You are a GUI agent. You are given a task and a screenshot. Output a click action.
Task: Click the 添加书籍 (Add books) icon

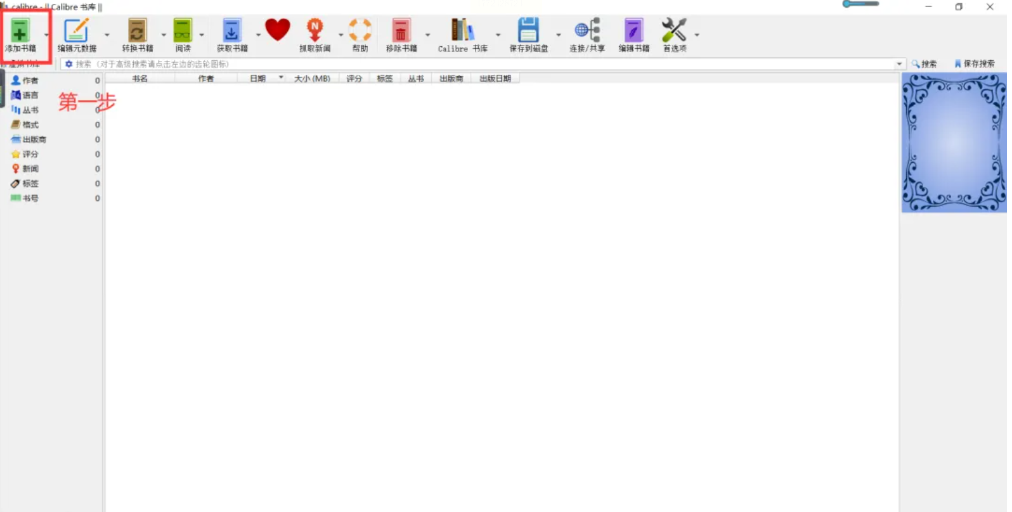tap(20, 30)
